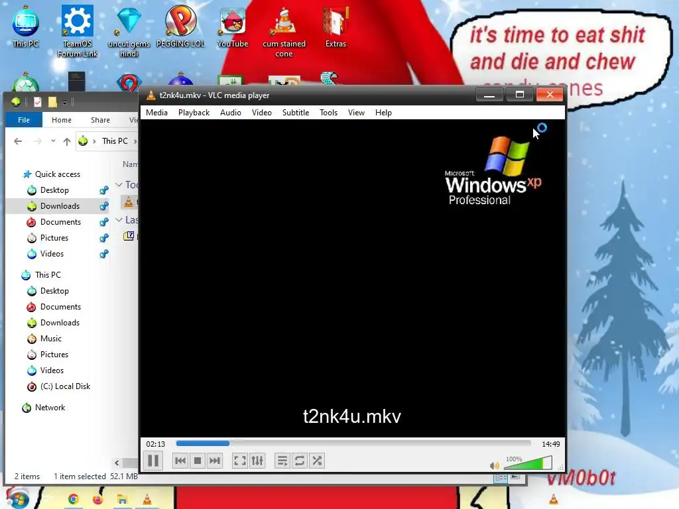Open VLC Audio menu
Viewport: 679px width, 509px height.
pos(230,113)
